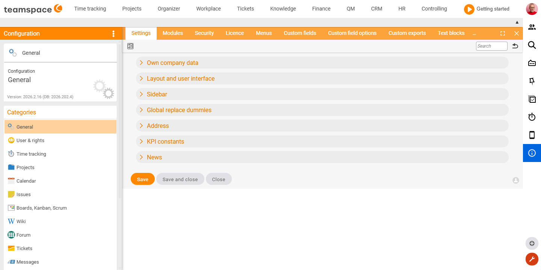Screen dimensions: 541x270
Task: Select the Messages category
Action: pos(60,262)
